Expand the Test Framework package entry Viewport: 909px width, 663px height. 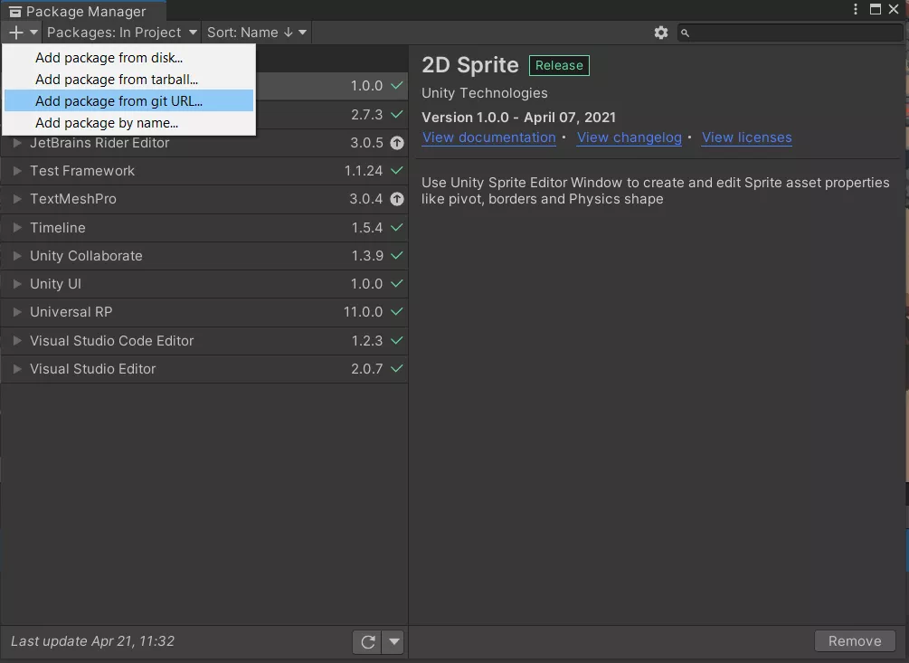(17, 171)
